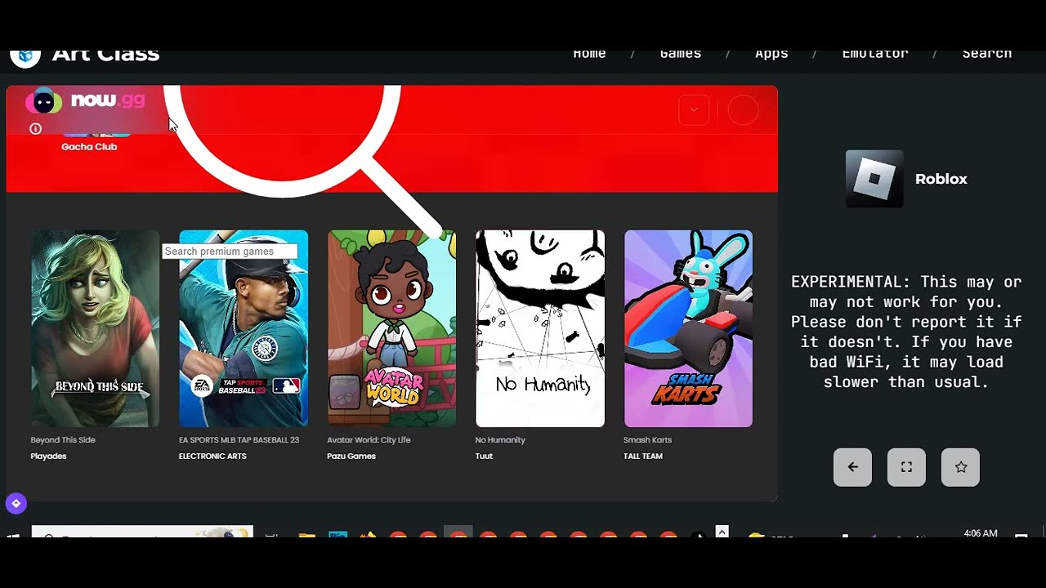Click the Roblox title text
1046x588 pixels.
[x=941, y=179]
